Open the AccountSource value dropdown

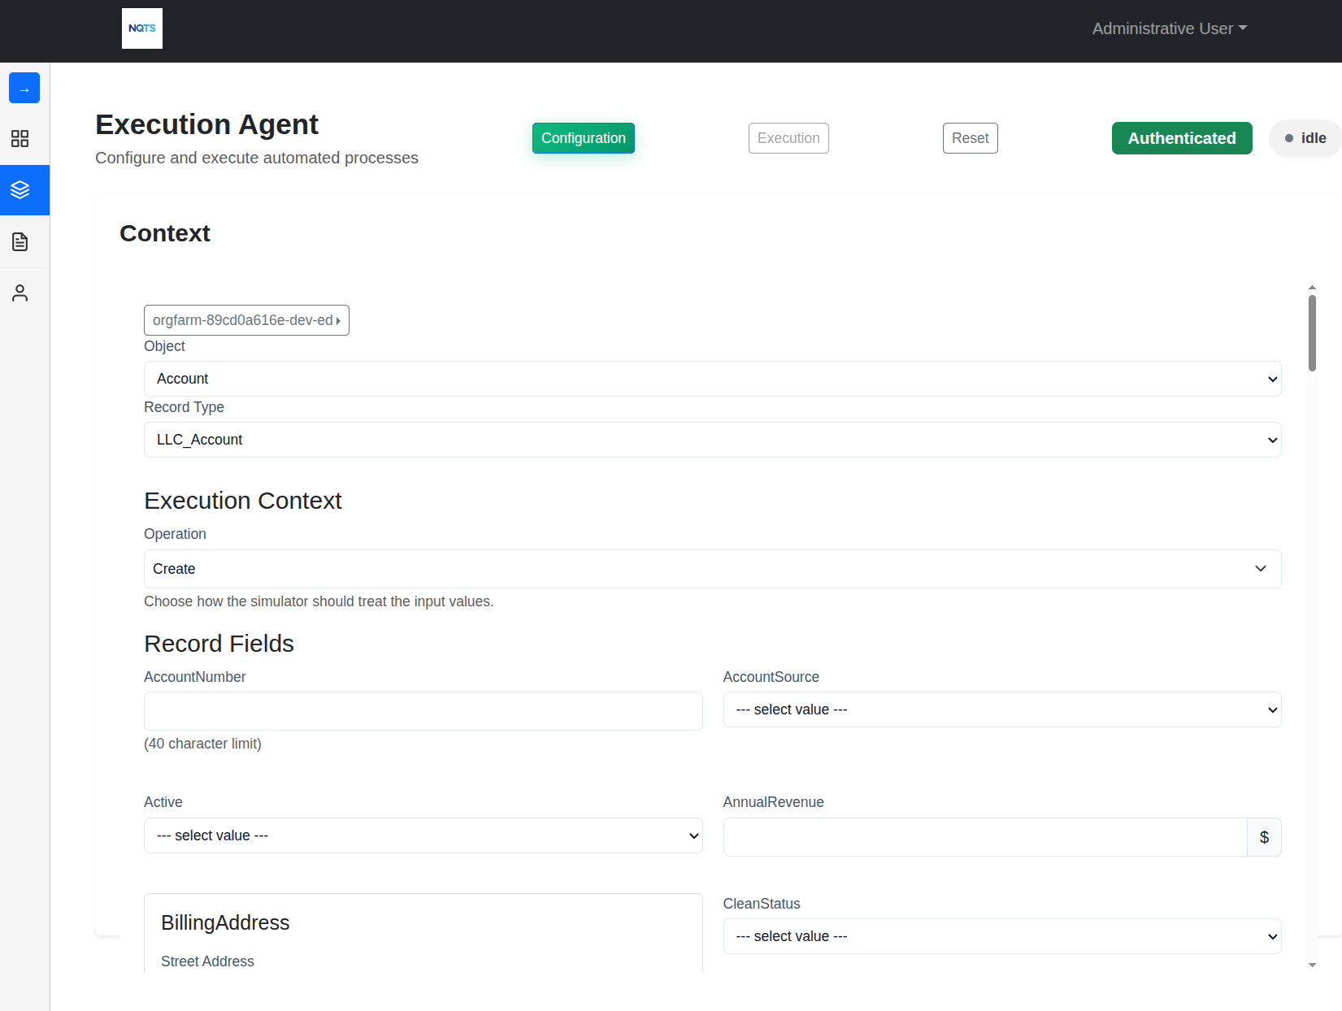[x=1001, y=709]
